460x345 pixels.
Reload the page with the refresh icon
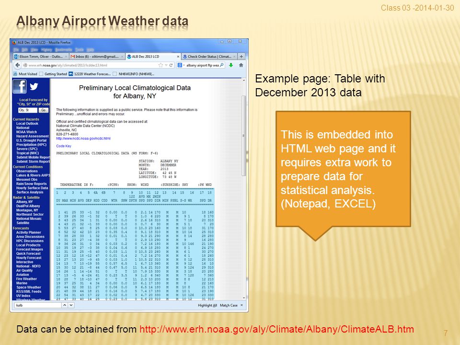pos(171,65)
